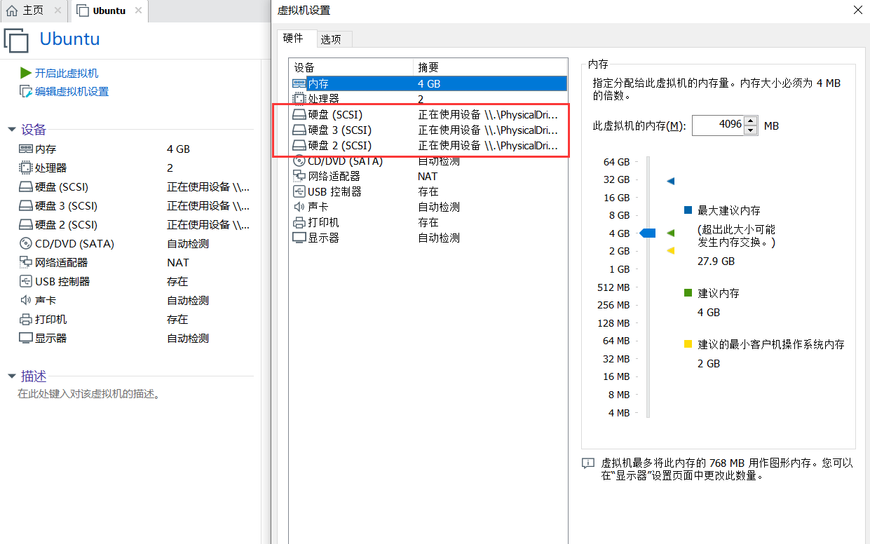This screenshot has height=544, width=870.
Task: Select the network adapter icon in dialog list
Action: pyautogui.click(x=299, y=177)
